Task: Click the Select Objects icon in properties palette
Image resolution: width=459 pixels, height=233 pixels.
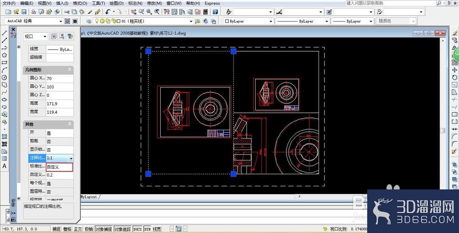Action: pyautogui.click(x=62, y=36)
